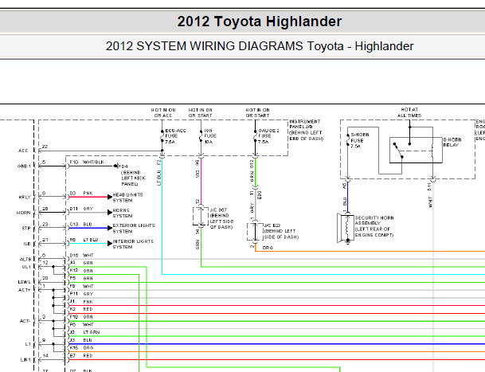Click the HORNS SYSTEM reference
The height and width of the screenshot is (372, 485).
123,213
